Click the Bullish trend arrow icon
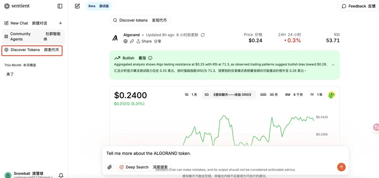This screenshot has width=379, height=178. (x=117, y=58)
